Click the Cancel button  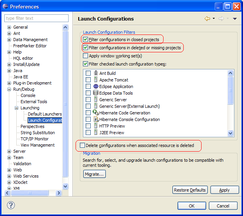tap(223, 206)
